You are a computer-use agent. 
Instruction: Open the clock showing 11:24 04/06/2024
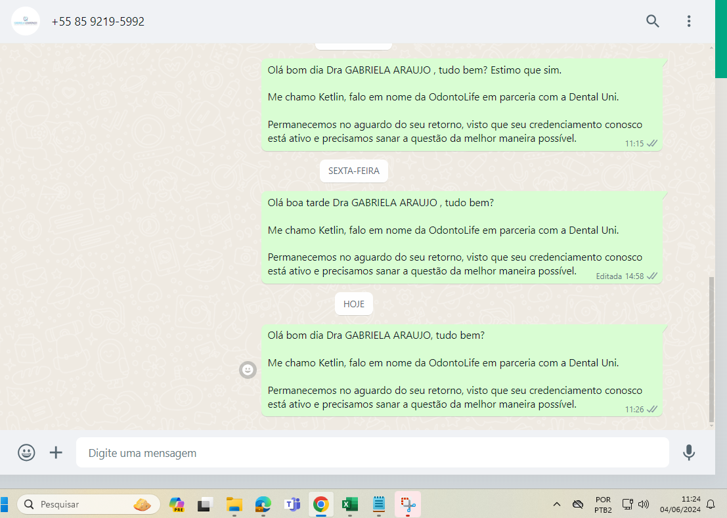[680, 505]
